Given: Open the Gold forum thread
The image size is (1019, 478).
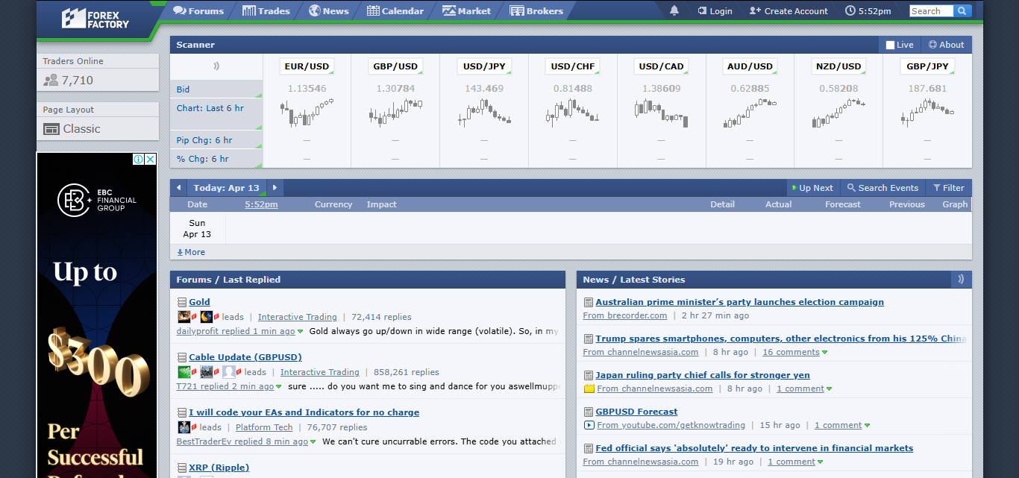Looking at the screenshot, I should (199, 302).
